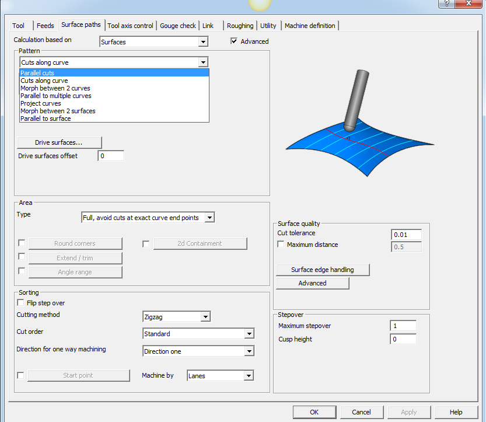
Task: Open Surface edge handling settings
Action: (323, 270)
